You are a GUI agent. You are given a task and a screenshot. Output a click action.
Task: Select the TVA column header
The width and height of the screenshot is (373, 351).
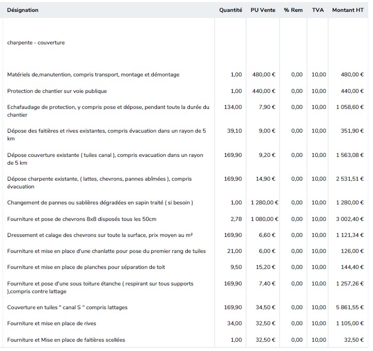318,10
